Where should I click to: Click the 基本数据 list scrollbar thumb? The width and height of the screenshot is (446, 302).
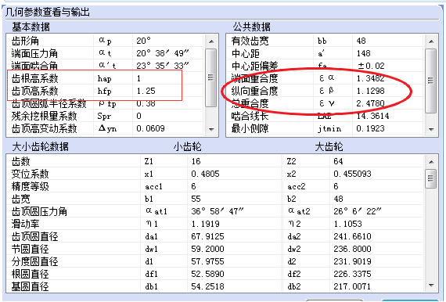[211, 77]
